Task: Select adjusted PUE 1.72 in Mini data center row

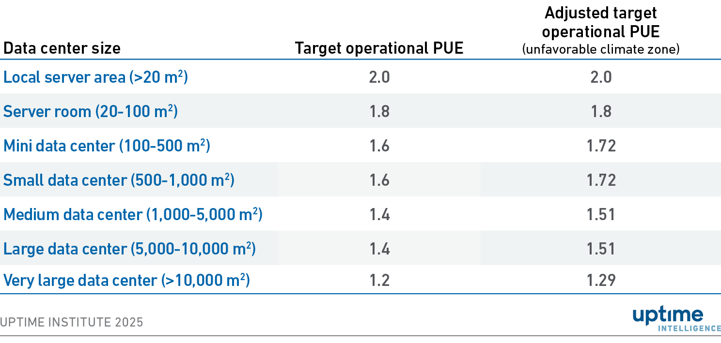Action: pyautogui.click(x=601, y=146)
